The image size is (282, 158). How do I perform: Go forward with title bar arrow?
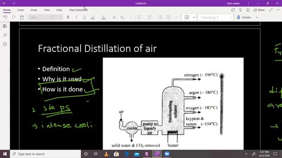click(x=14, y=3)
